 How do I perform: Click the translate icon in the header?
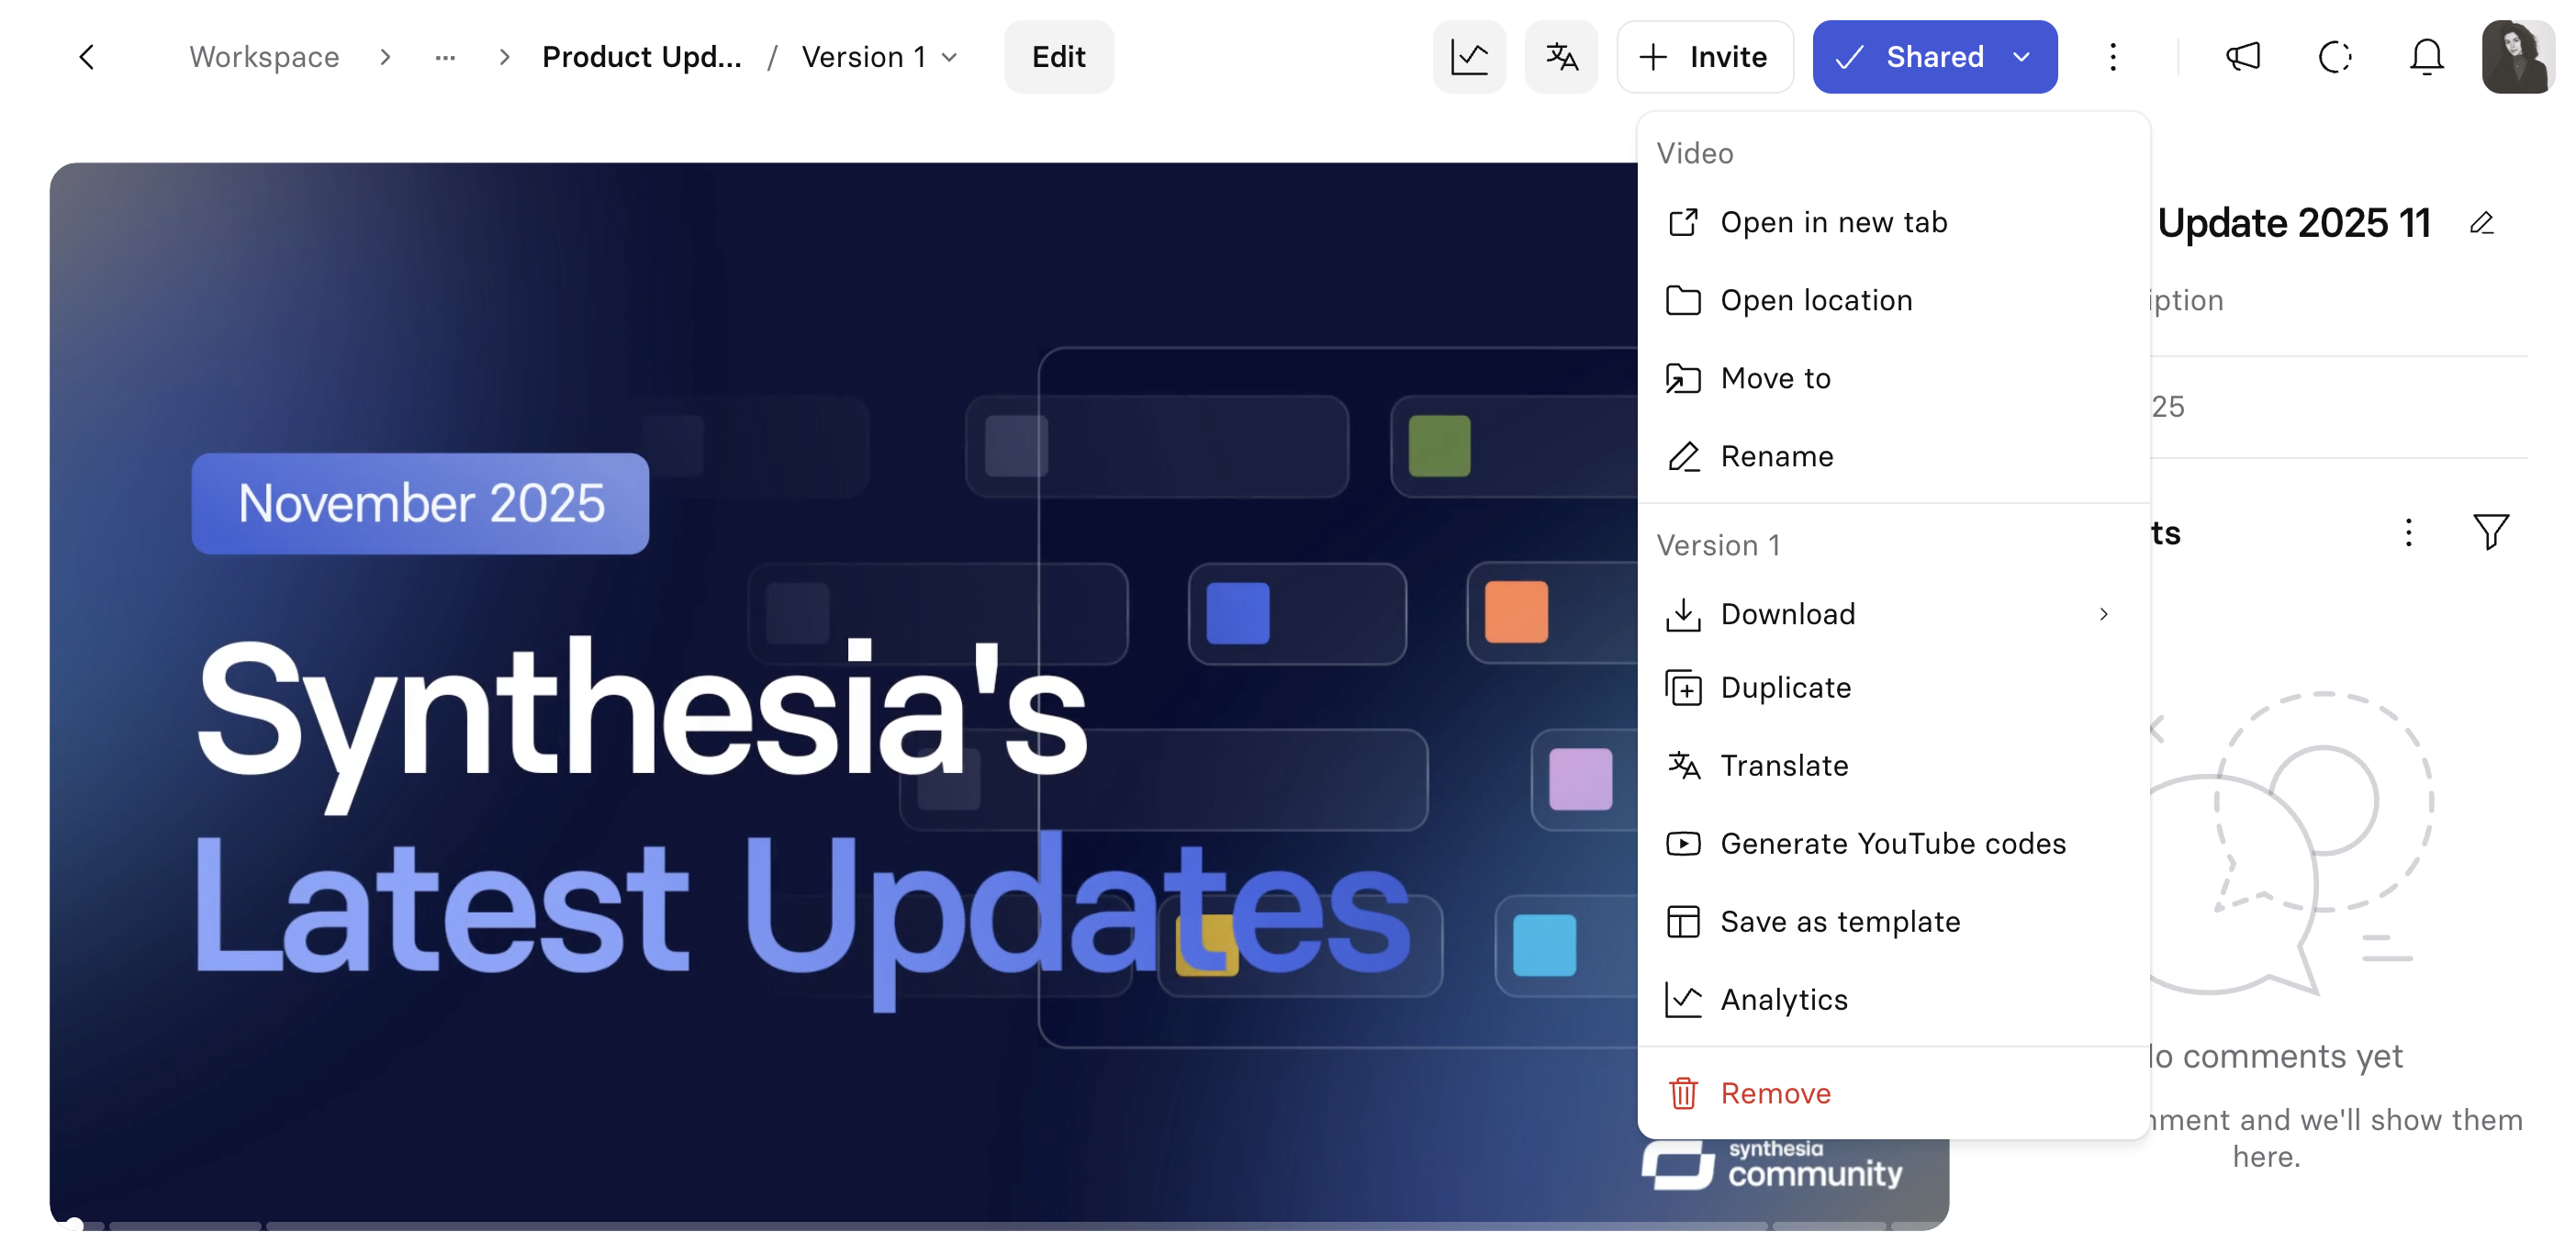click(1561, 57)
